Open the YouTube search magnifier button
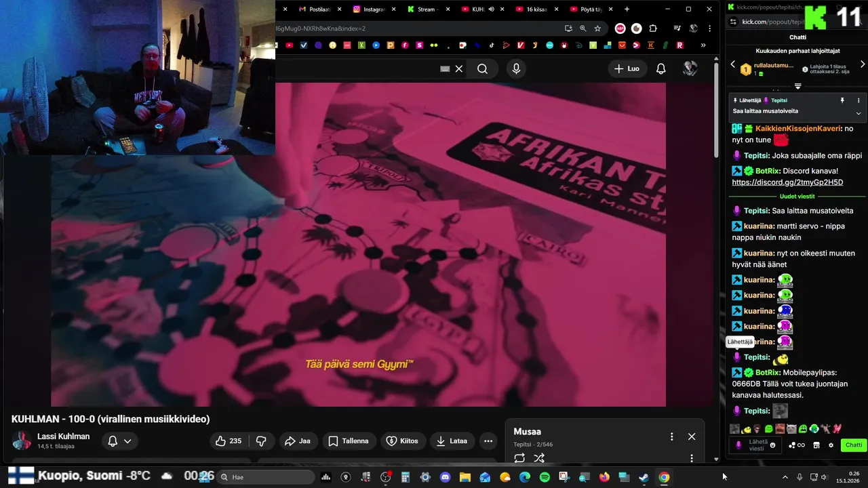 point(482,68)
